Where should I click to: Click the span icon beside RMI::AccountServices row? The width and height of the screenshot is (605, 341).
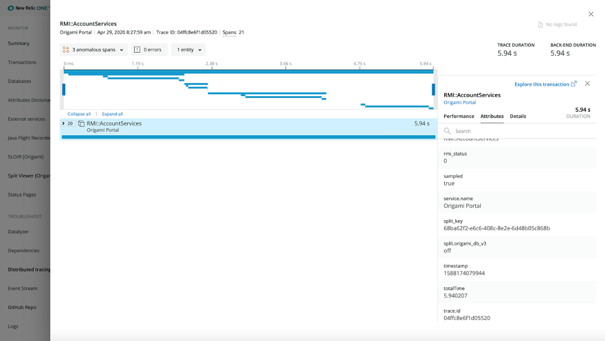point(81,123)
